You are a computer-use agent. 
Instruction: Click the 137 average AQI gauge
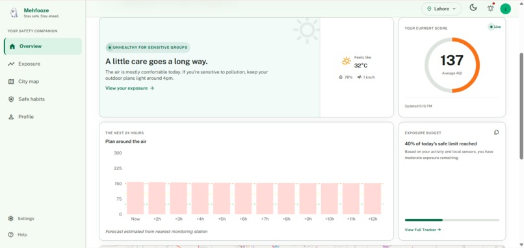pyautogui.click(x=452, y=65)
